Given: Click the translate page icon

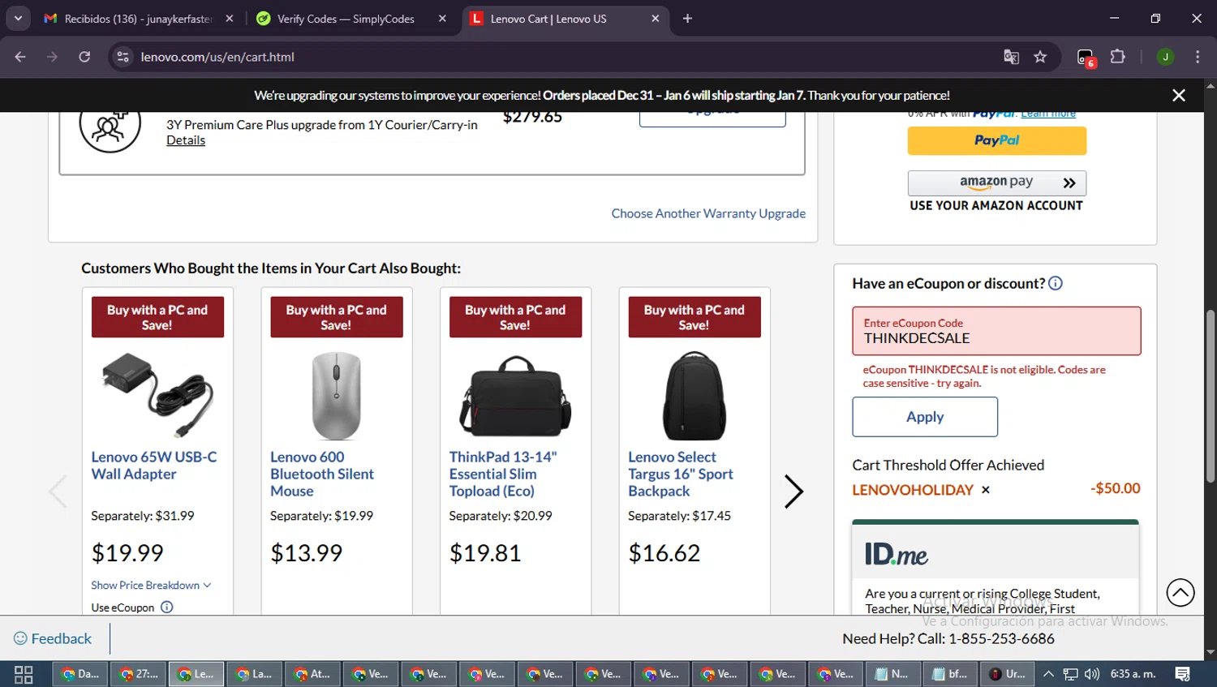Looking at the screenshot, I should 1011,57.
